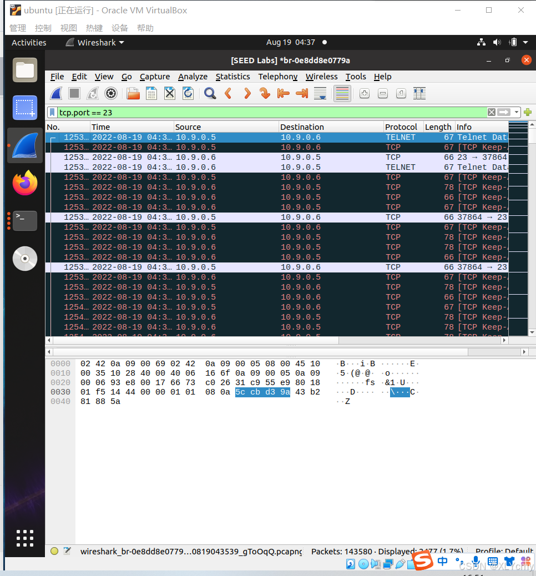Stop the running capture

pos(74,93)
